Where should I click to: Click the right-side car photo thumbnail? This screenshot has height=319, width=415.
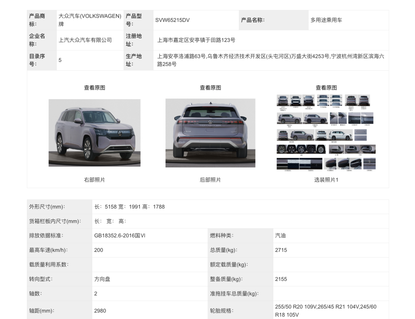pyautogui.click(x=95, y=133)
